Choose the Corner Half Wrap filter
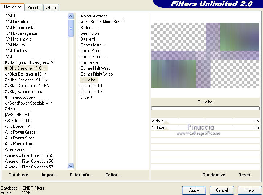This screenshot has width=263, height=195. click(96, 68)
